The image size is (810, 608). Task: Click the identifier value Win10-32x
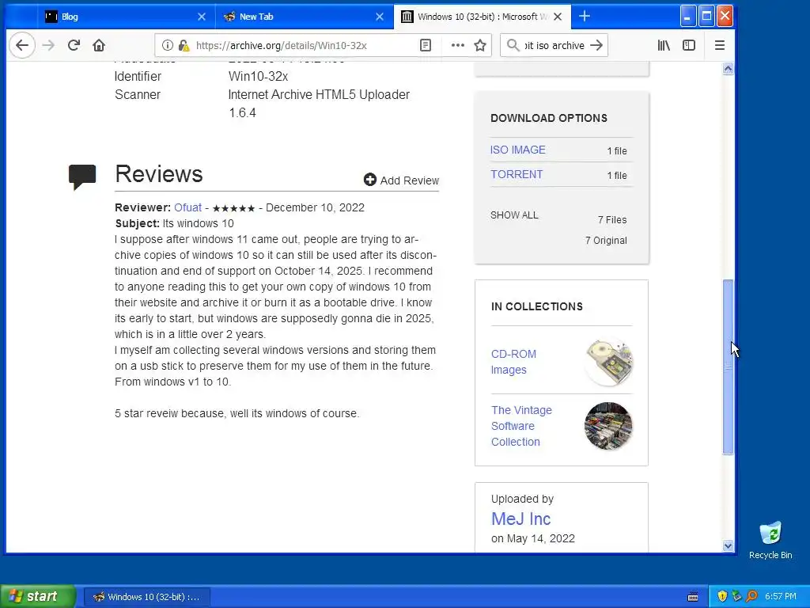coord(259,77)
